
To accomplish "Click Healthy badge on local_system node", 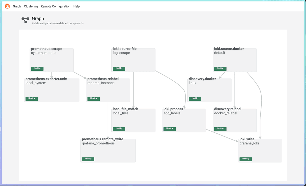I will [x=32, y=98].
